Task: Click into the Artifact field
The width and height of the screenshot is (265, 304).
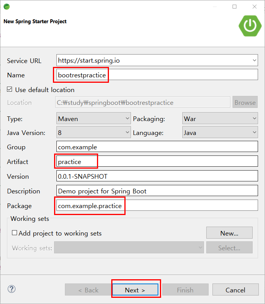Action: [x=157, y=161]
